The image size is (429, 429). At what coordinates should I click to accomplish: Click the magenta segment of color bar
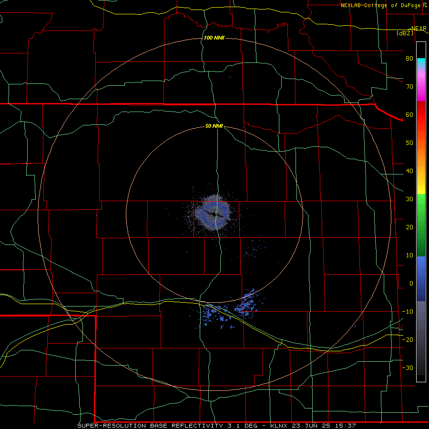[421, 86]
